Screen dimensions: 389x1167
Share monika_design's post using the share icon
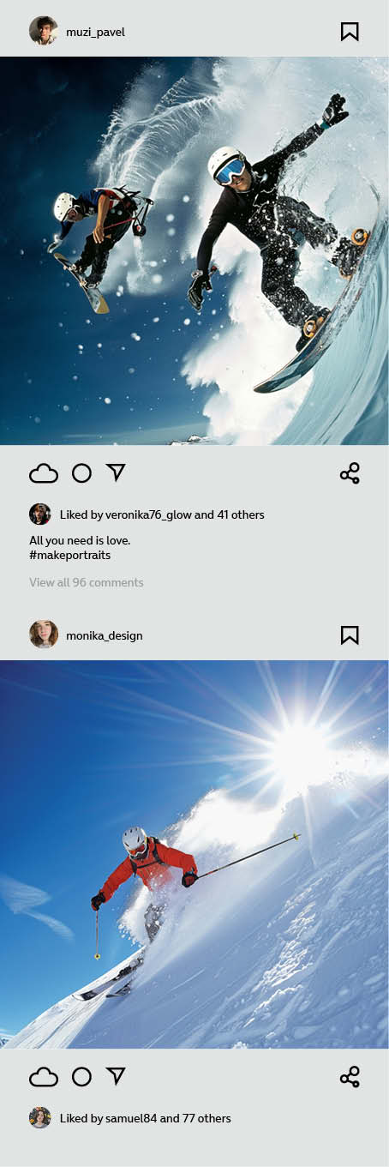point(350,1077)
